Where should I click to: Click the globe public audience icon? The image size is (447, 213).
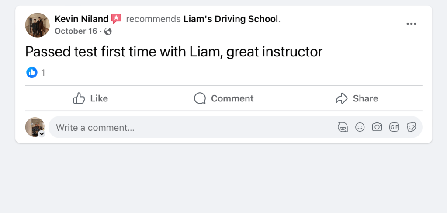click(108, 31)
